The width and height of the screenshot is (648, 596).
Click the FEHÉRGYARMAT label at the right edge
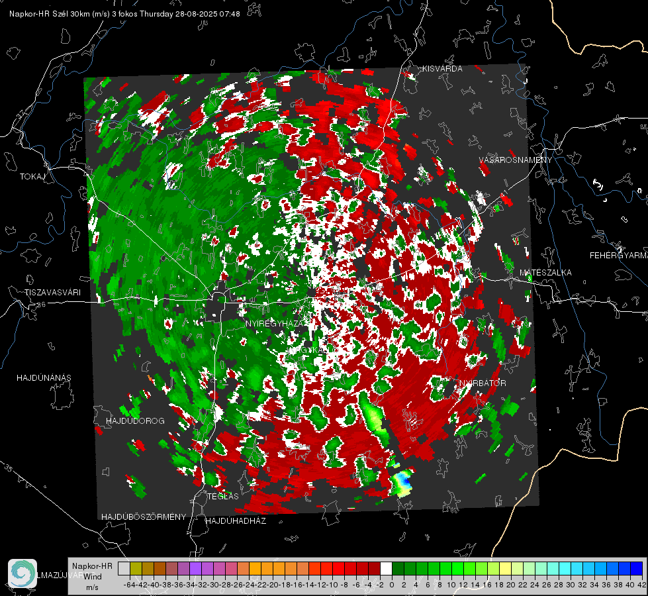618,256
